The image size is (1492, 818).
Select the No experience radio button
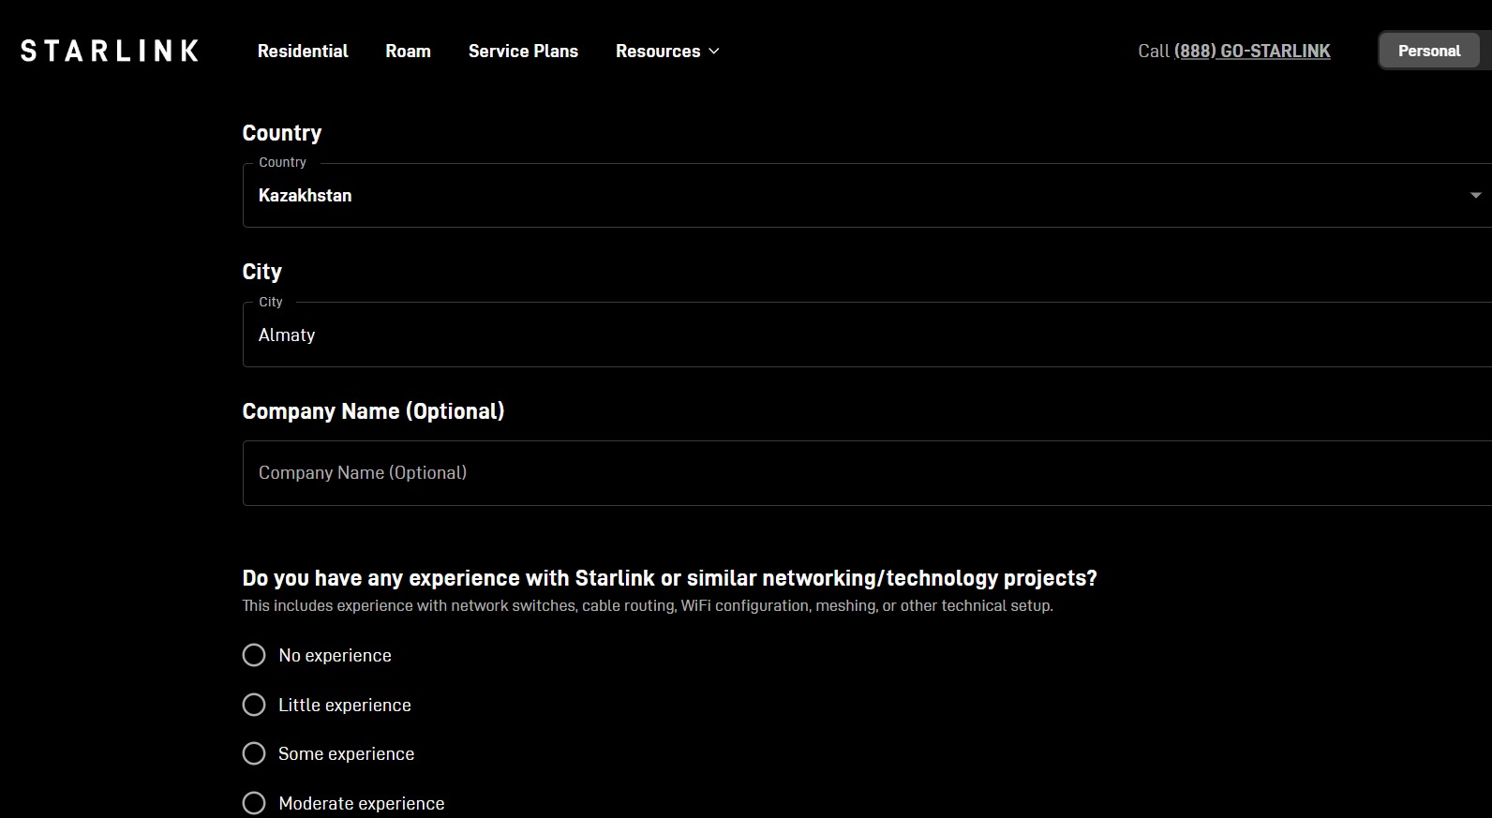click(254, 655)
